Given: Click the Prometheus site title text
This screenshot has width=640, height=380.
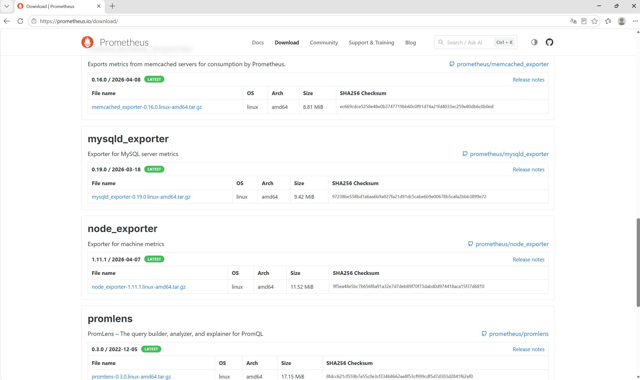Looking at the screenshot, I should click(x=124, y=42).
